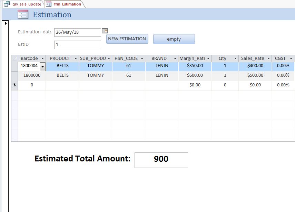Click the datasheet select-all corner box
Screen dimensions: 295x212
tap(14, 59)
